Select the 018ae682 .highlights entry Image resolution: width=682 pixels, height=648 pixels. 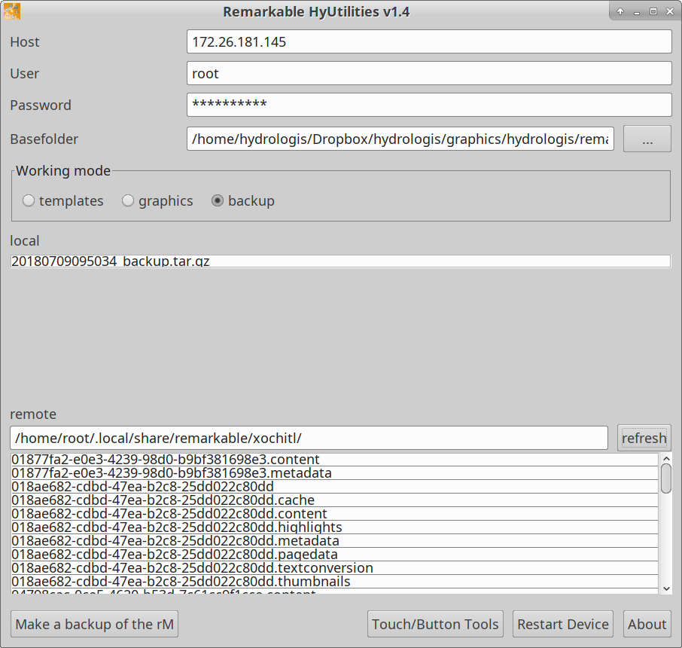(x=334, y=527)
